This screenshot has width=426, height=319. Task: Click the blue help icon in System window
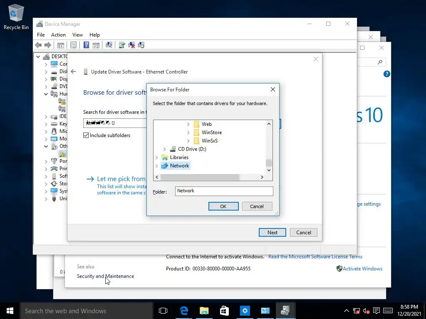pos(386,74)
